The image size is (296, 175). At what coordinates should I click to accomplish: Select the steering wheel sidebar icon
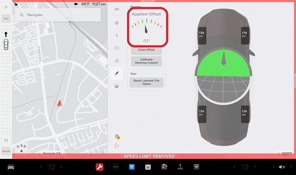click(117, 23)
